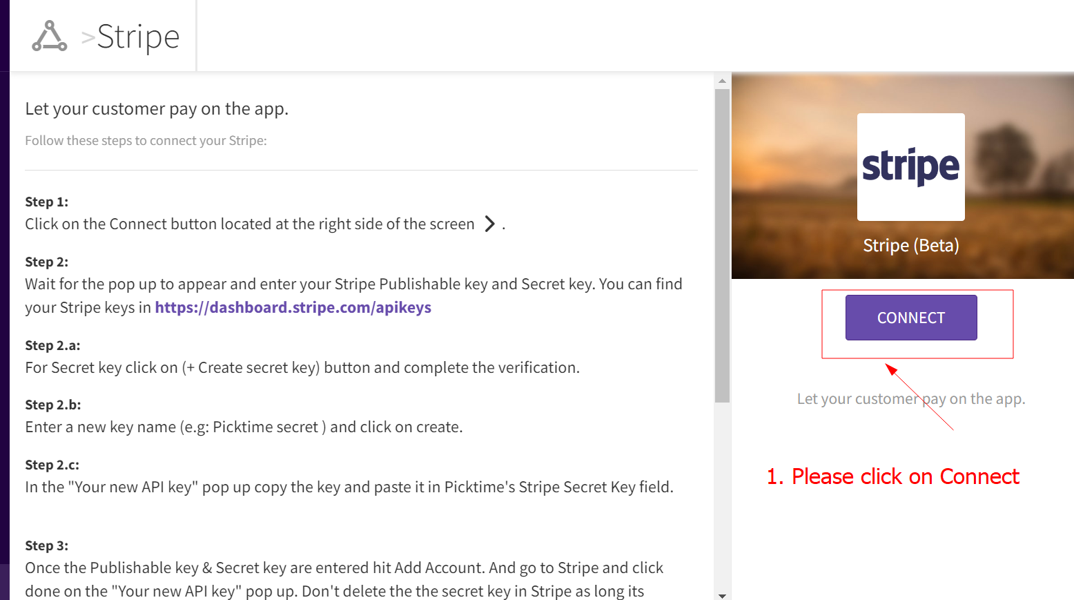Click the scrollbar up arrow

point(722,81)
